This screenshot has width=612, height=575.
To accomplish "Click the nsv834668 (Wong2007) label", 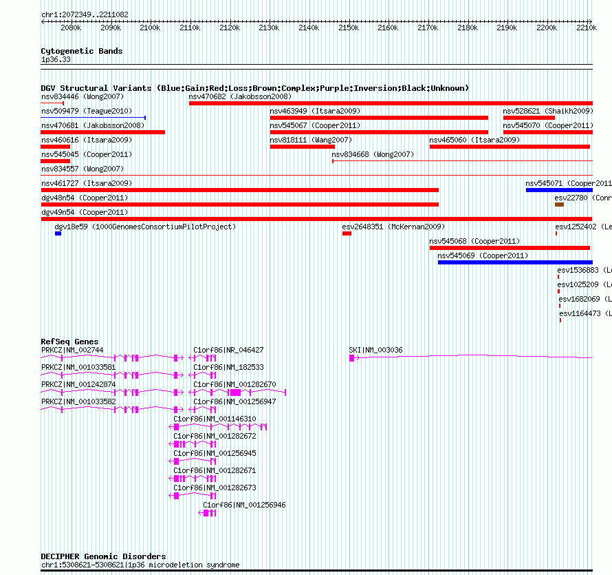I will 373,154.
